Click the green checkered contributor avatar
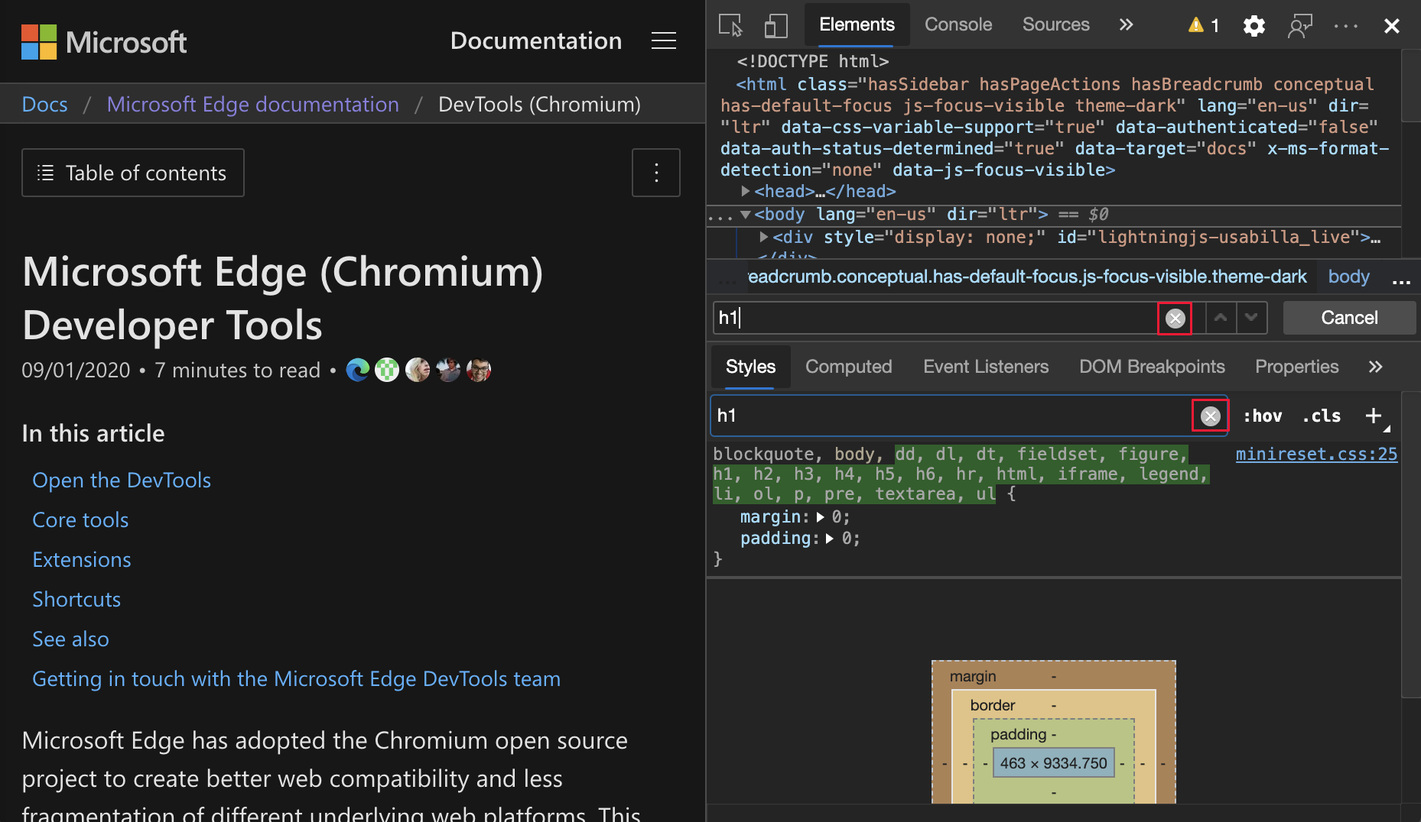Image resolution: width=1421 pixels, height=822 pixels. (x=387, y=370)
